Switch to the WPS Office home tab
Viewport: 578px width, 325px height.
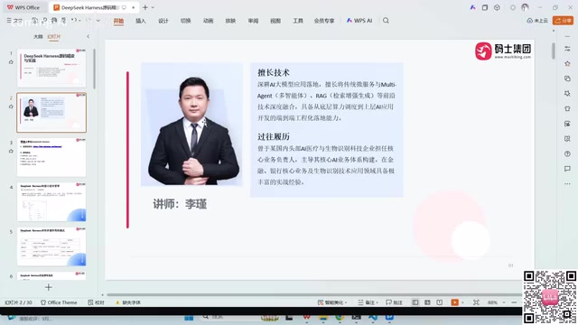(x=23, y=7)
